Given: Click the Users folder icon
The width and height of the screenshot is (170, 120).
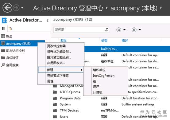Looking at the screenshot, I should click(x=55, y=117).
